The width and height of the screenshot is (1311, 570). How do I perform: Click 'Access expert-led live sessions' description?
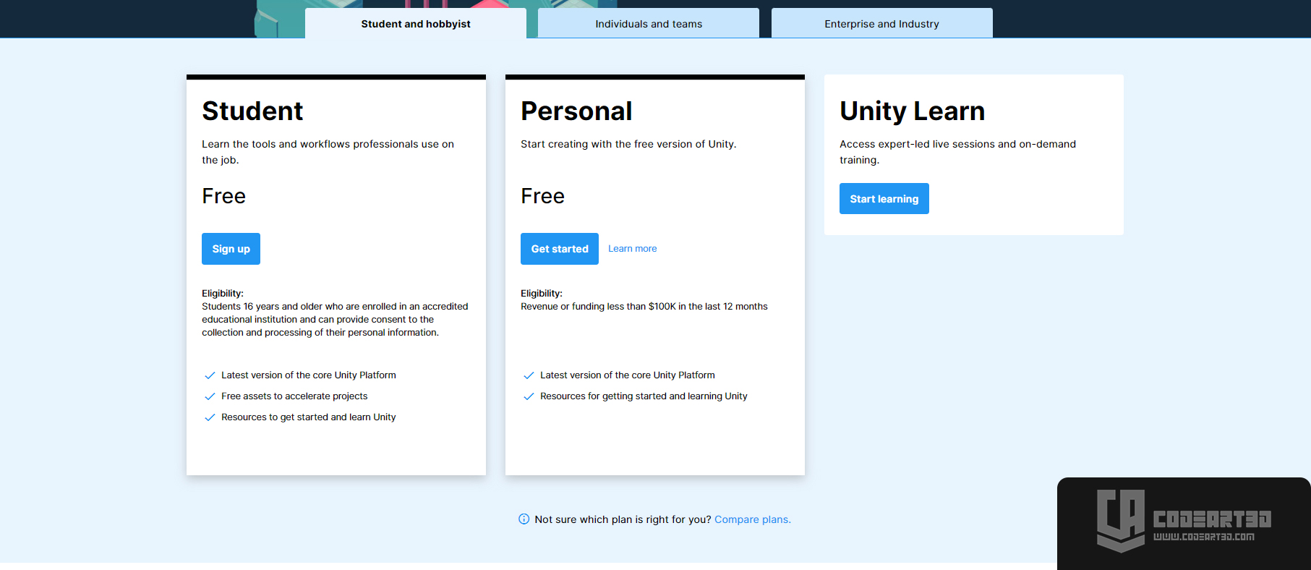point(957,152)
